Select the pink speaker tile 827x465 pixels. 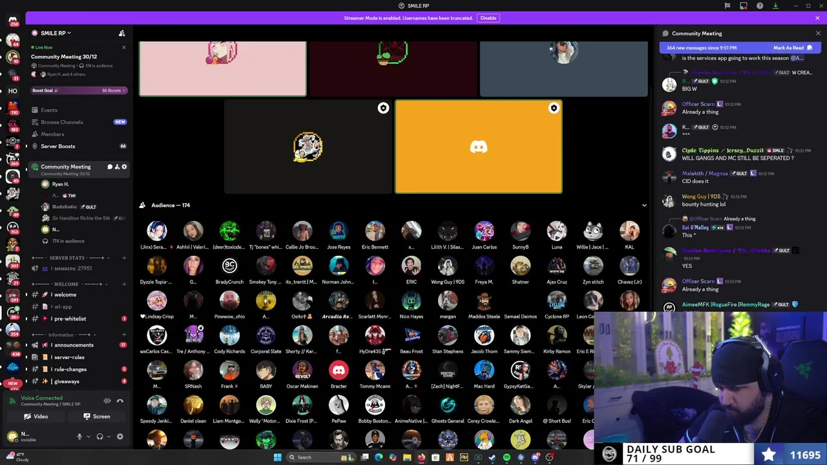[223, 68]
